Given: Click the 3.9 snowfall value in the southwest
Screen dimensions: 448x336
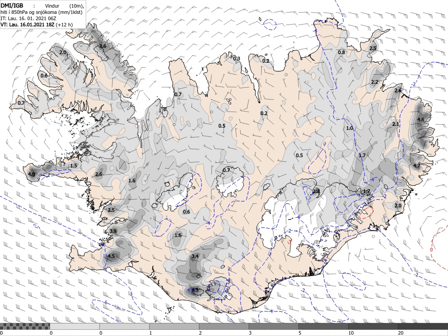Looking at the screenshot, I should point(113,231).
